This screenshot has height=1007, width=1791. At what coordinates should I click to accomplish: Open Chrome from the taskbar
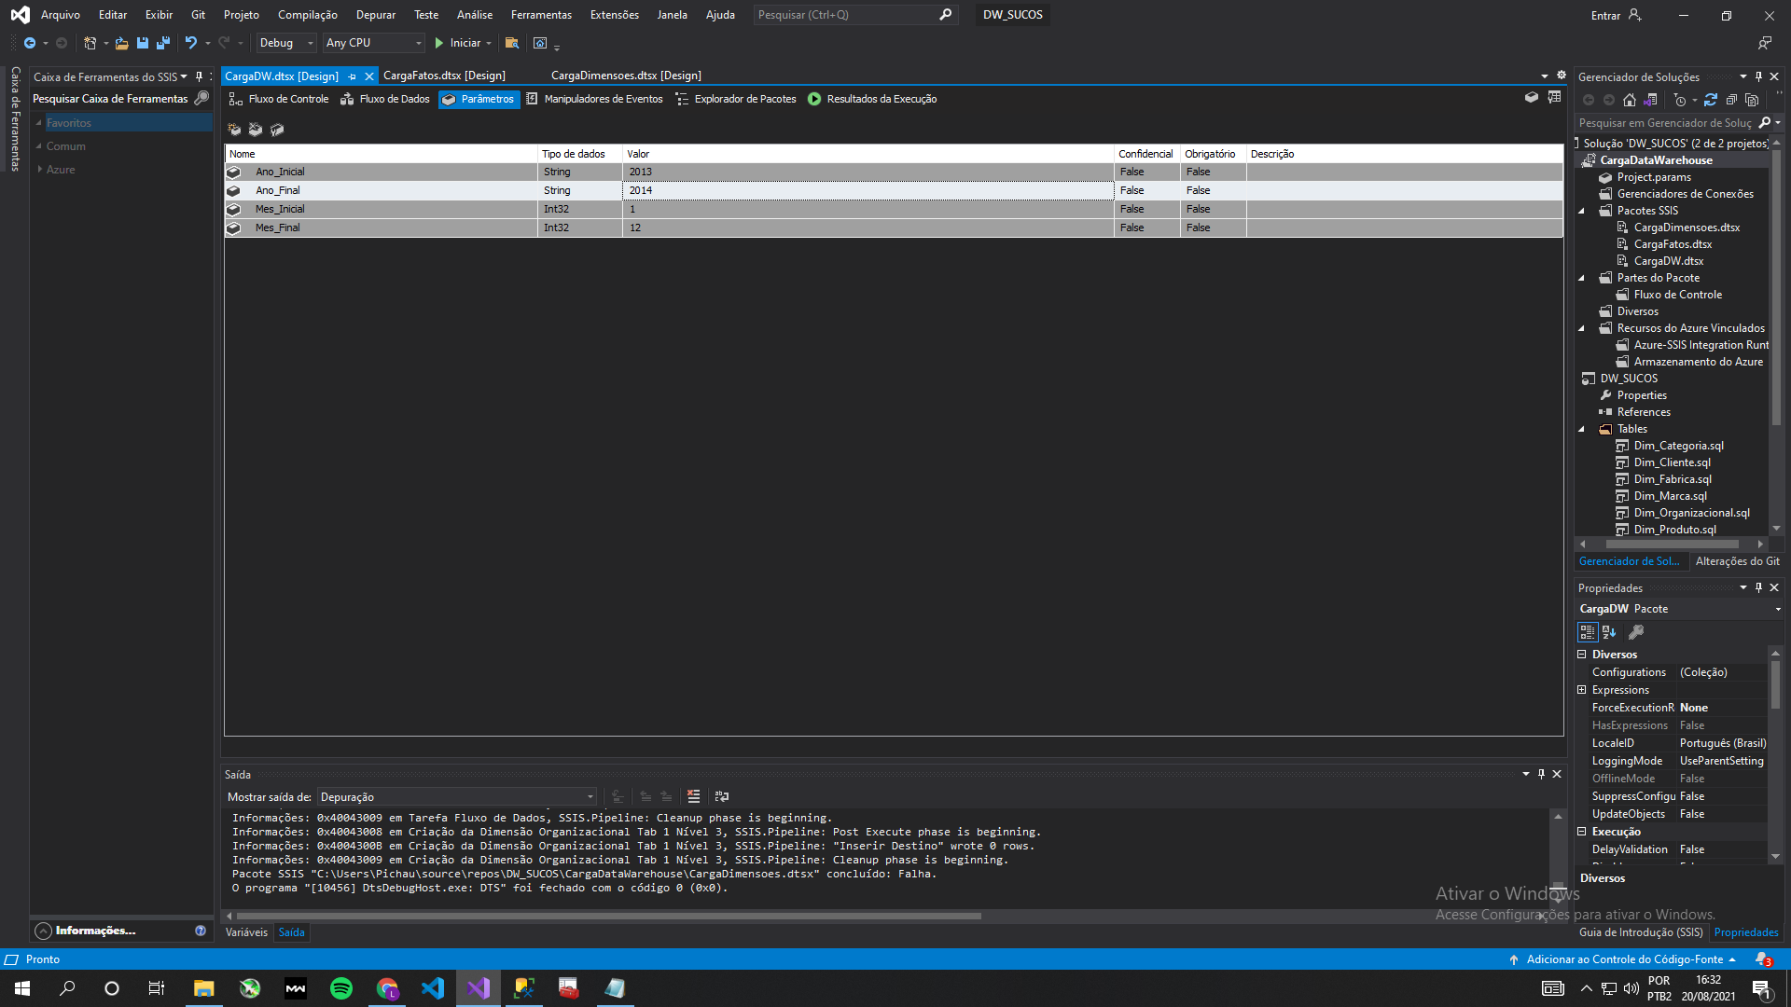387,988
